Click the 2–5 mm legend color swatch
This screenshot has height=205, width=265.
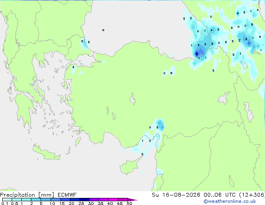[36, 200]
